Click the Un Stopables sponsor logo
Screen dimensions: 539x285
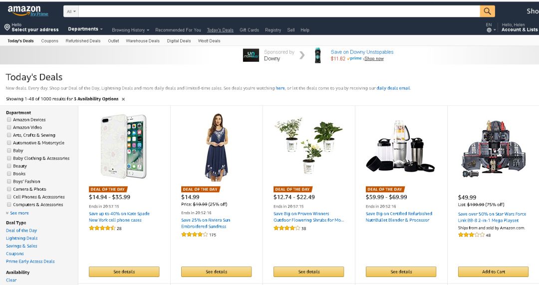(x=251, y=55)
